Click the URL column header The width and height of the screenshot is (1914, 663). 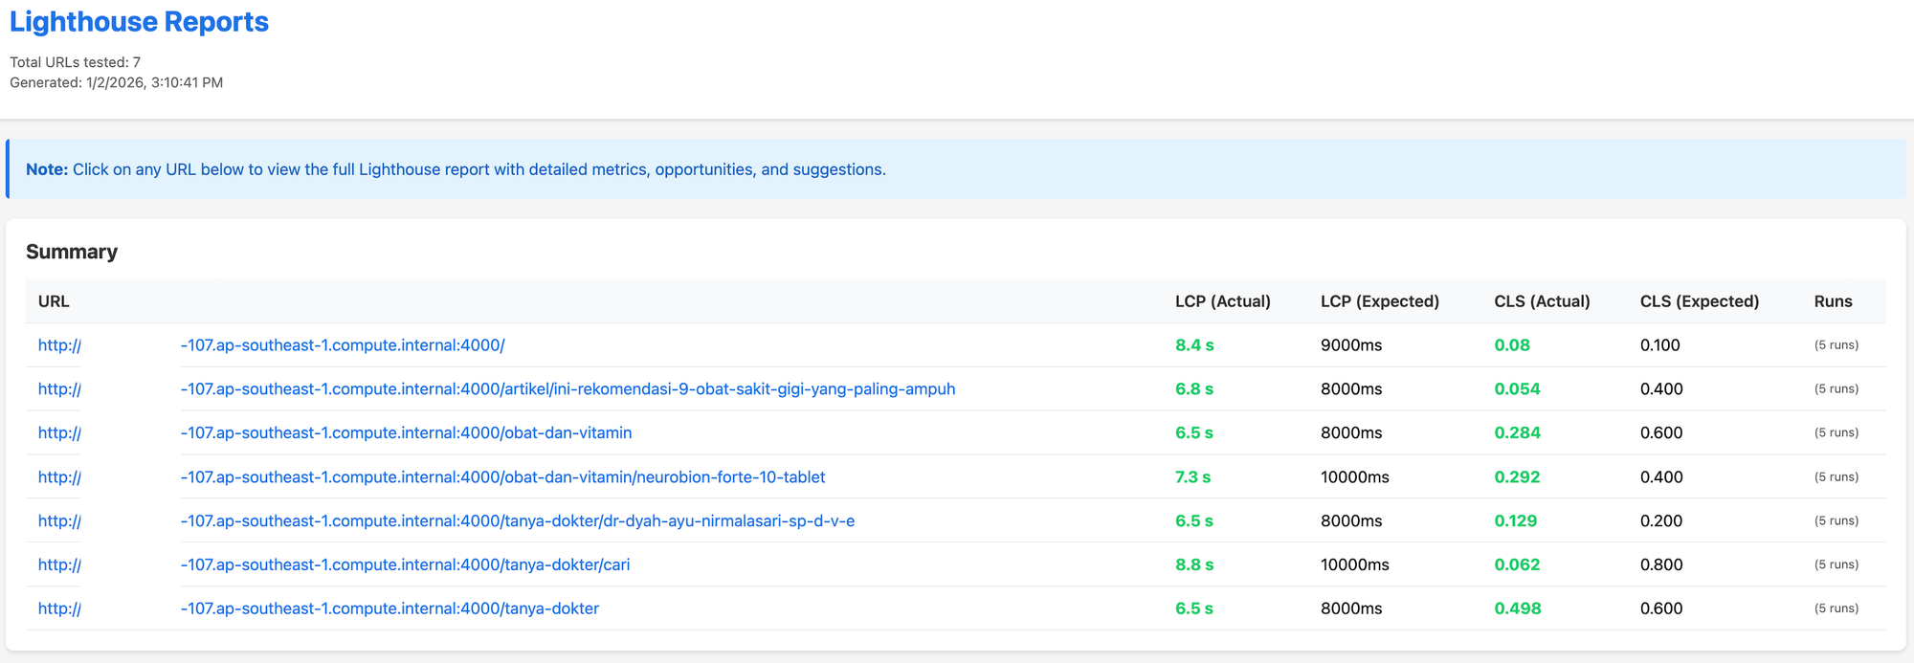click(54, 301)
